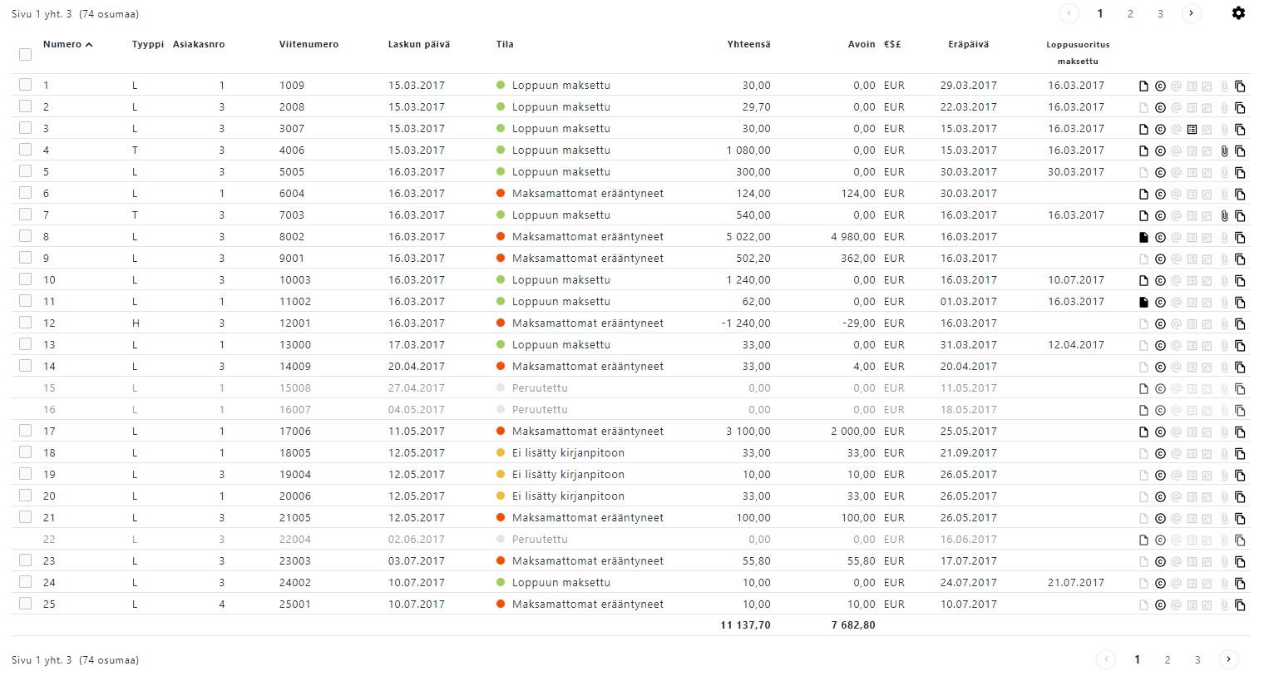The width and height of the screenshot is (1264, 681).
Task: Check the checkbox for invoice 12
Action: [x=25, y=323]
